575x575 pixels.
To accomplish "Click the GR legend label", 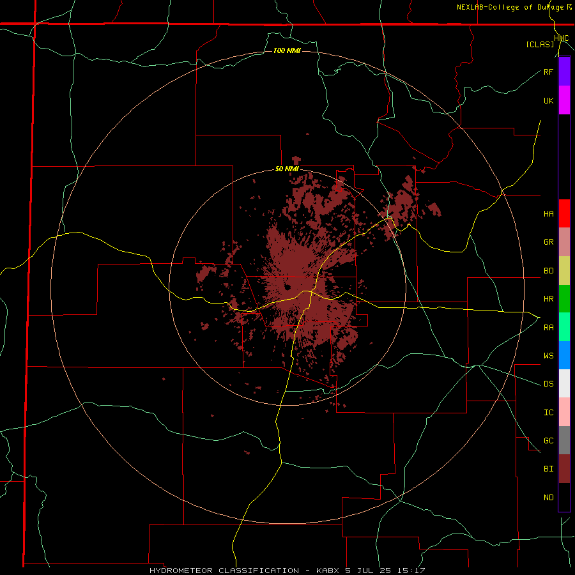I will point(548,242).
